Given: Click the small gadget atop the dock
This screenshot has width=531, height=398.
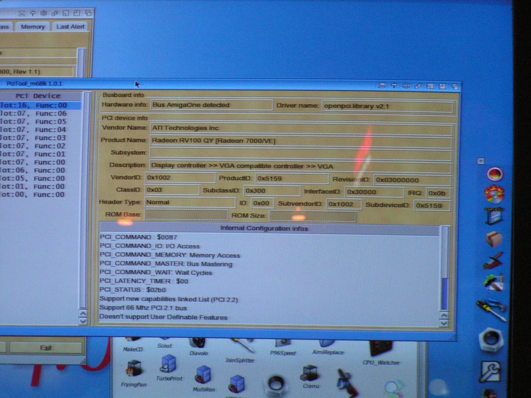Looking at the screenshot, I should click(481, 161).
